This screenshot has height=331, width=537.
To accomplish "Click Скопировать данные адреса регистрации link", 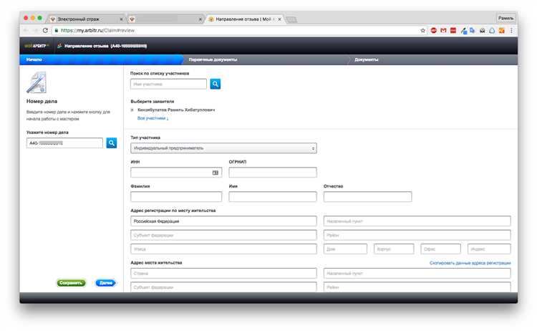I will 470,263.
